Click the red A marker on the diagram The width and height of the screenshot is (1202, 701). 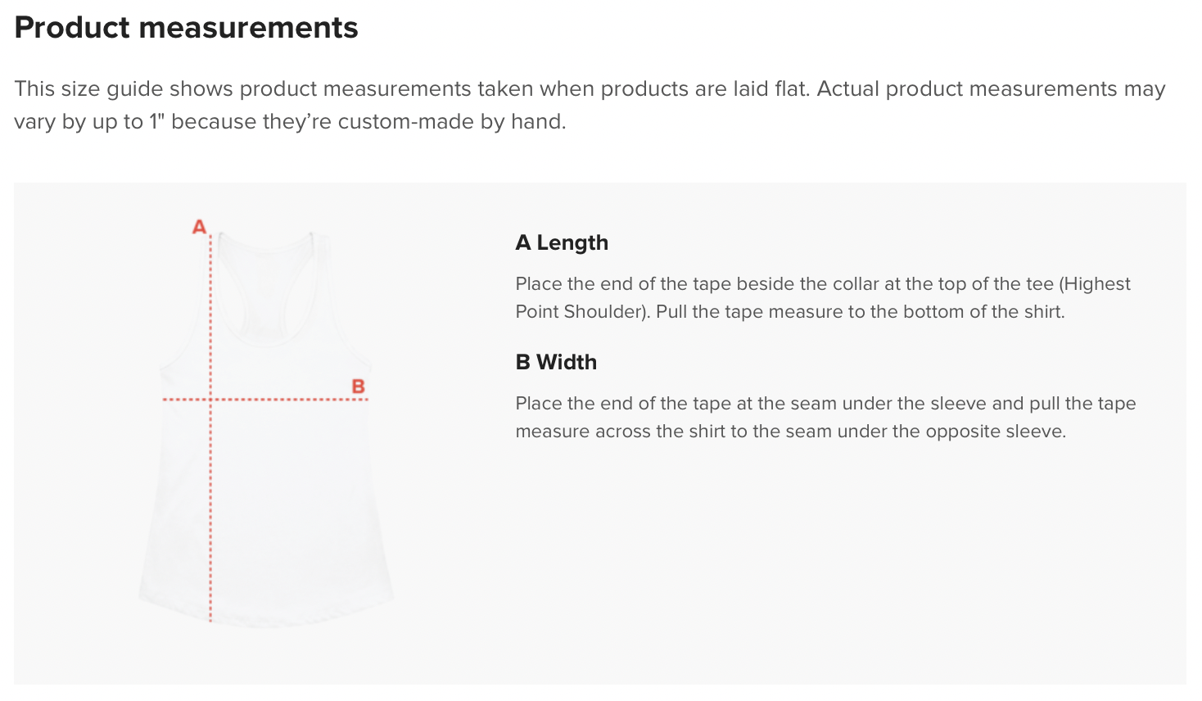[x=199, y=227]
